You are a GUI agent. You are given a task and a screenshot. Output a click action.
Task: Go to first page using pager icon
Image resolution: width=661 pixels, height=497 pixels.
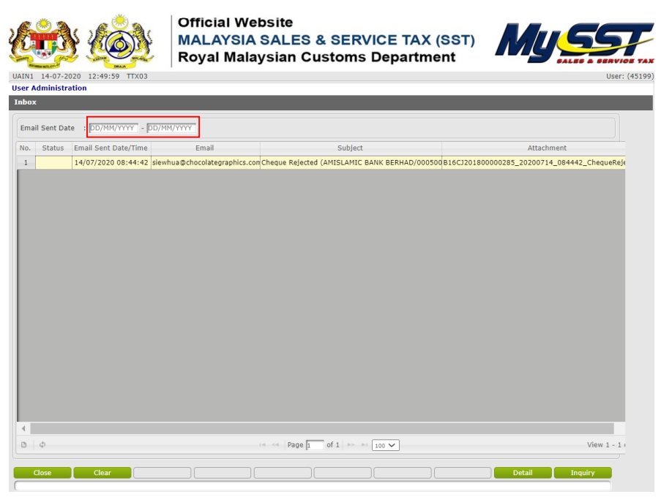[263, 444]
